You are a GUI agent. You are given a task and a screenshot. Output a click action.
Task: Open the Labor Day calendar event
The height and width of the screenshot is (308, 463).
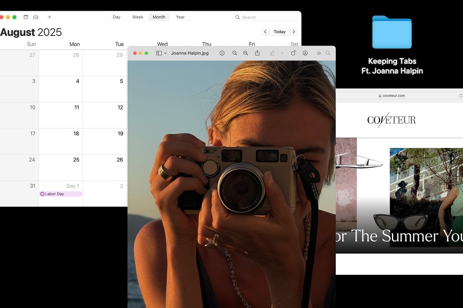pos(61,194)
